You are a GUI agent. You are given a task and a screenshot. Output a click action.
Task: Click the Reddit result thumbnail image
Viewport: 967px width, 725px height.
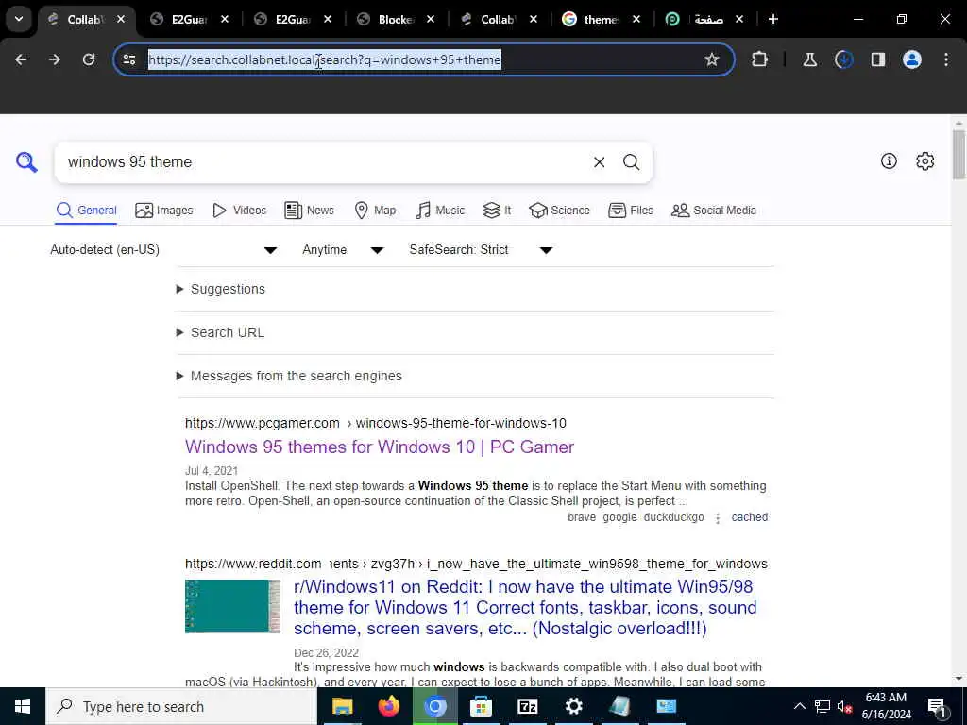[232, 606]
